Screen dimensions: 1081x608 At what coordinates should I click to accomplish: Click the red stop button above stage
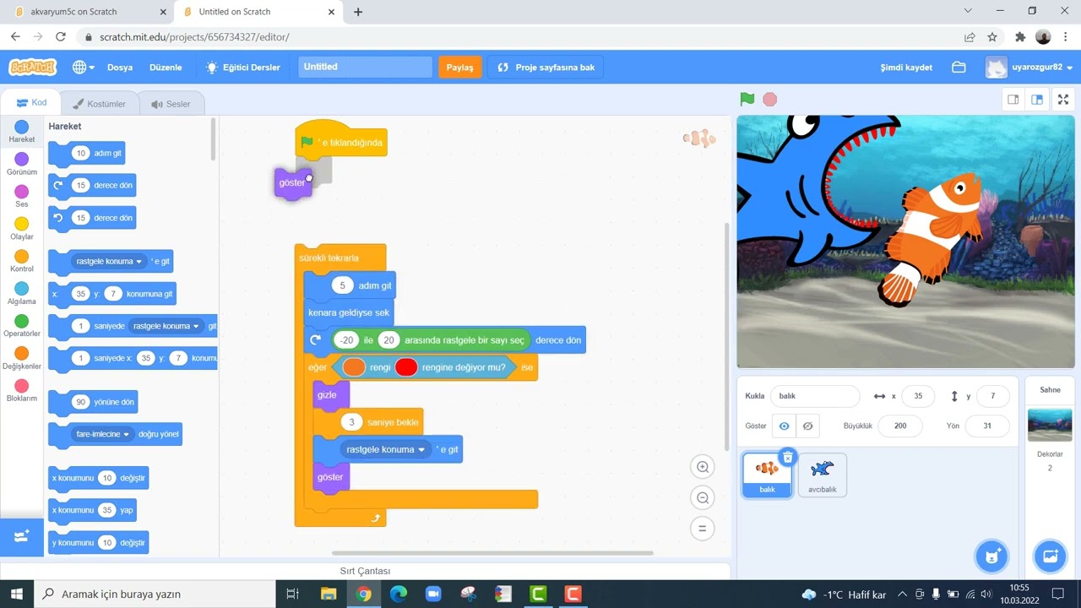(x=770, y=99)
